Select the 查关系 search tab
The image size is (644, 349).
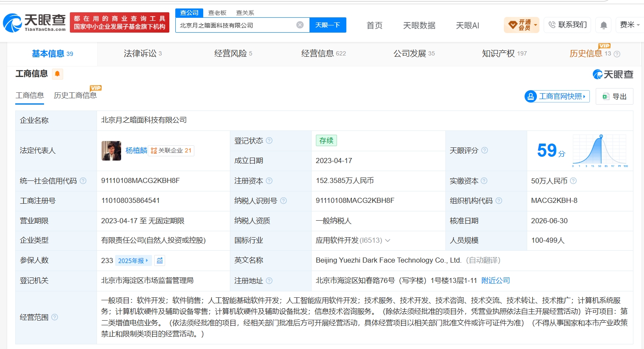pos(245,13)
